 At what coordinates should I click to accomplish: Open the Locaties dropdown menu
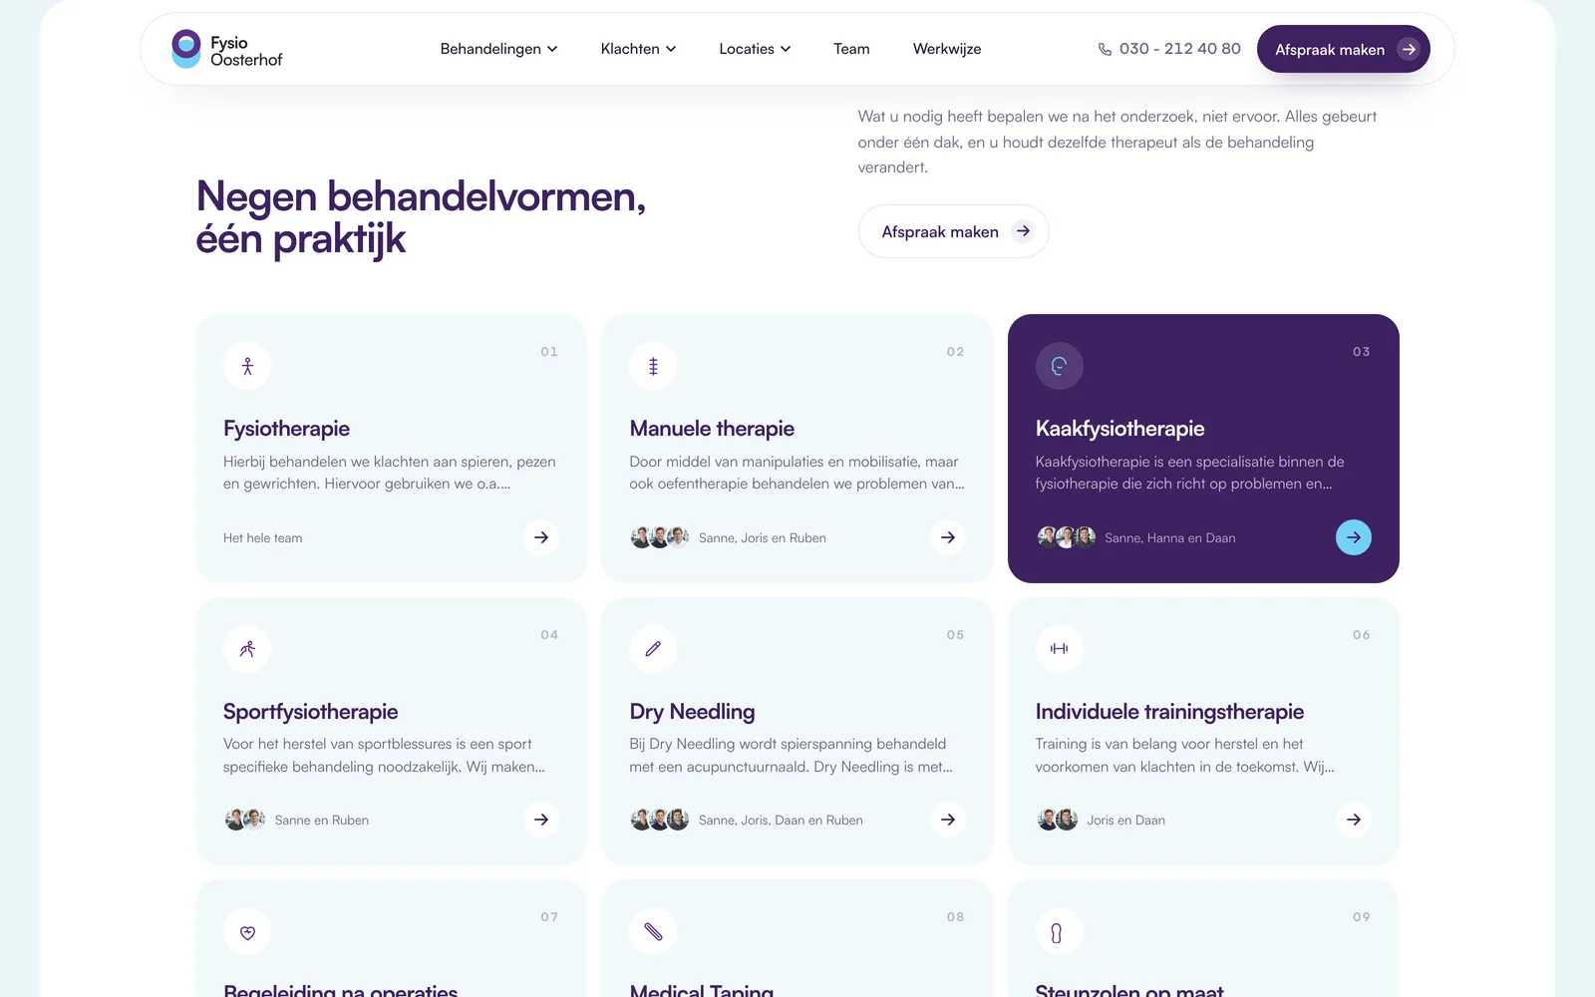(x=755, y=49)
